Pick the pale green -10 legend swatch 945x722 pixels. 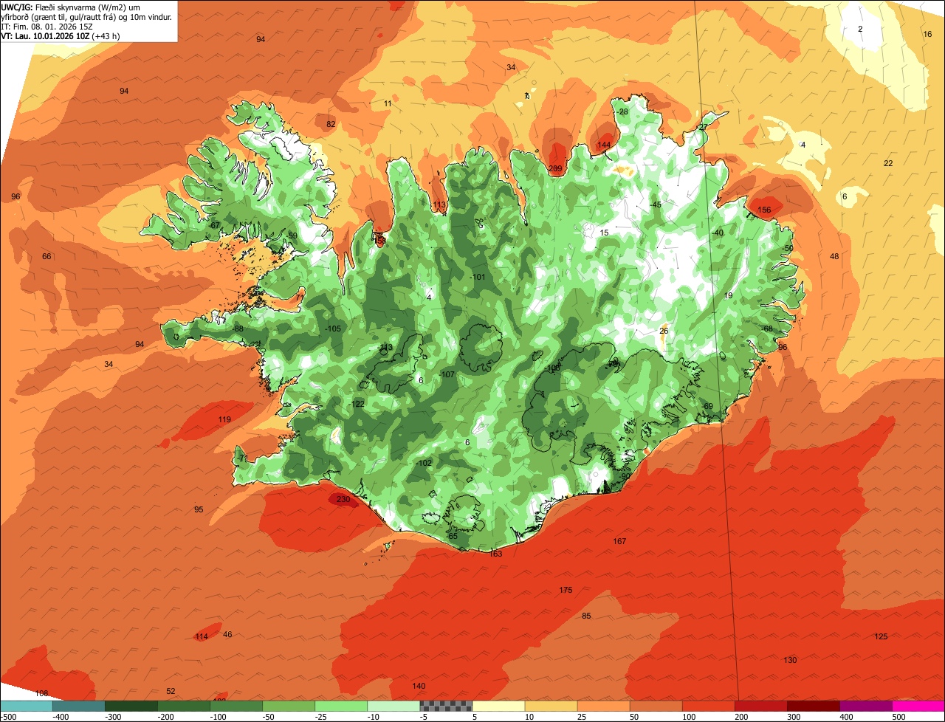click(394, 706)
